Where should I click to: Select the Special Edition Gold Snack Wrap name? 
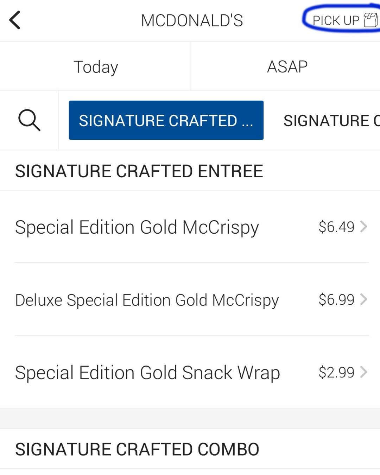(147, 373)
